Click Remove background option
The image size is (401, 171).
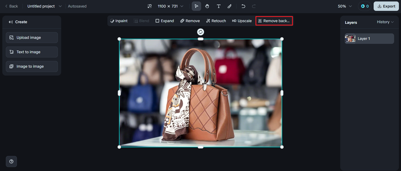coord(274,21)
